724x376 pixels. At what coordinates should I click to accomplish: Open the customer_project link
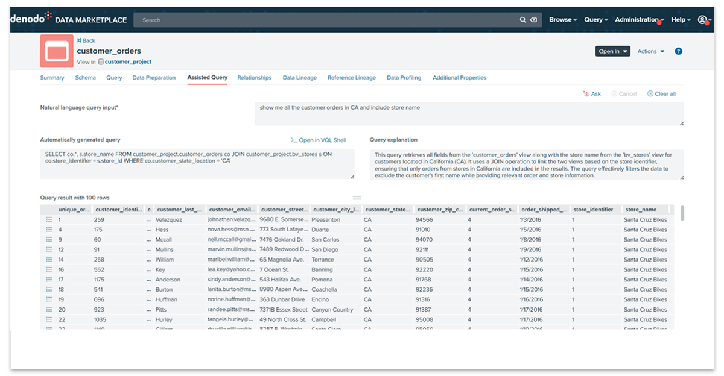coord(128,61)
